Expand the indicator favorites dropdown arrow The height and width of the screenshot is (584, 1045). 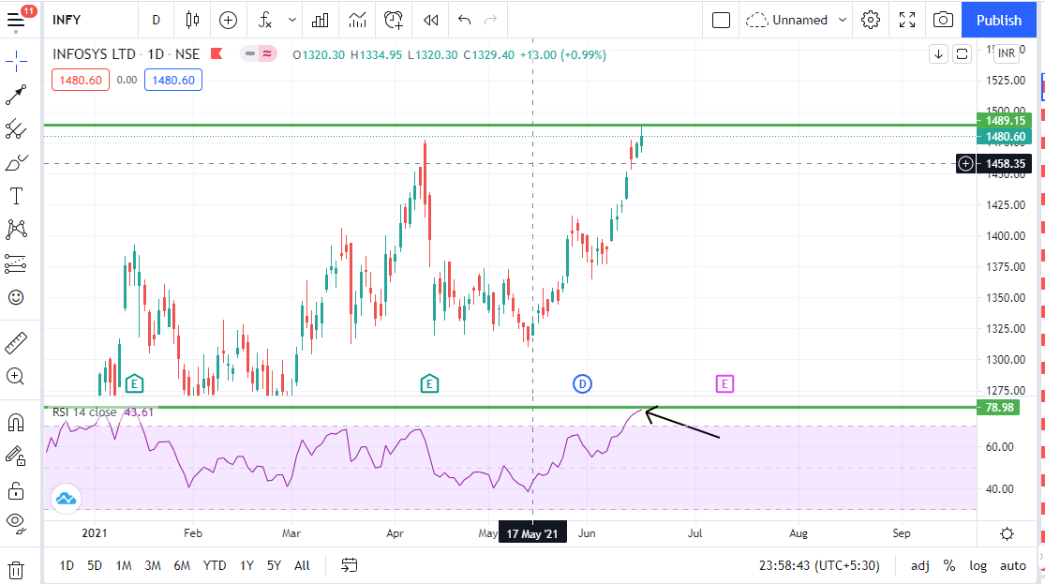292,20
